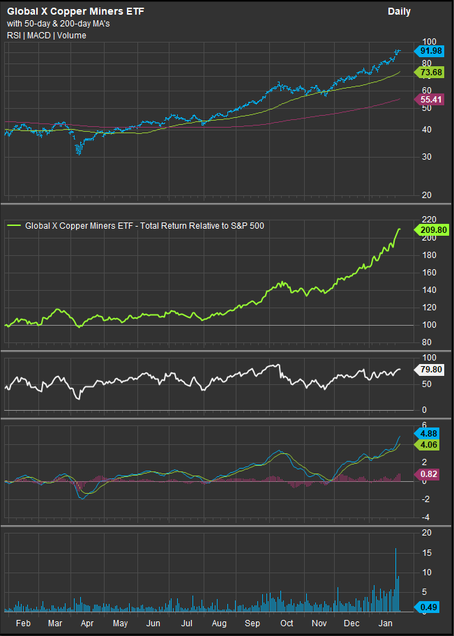Click the blue 91.98 price tag
Image resolution: width=454 pixels, height=636 pixels.
tap(431, 51)
